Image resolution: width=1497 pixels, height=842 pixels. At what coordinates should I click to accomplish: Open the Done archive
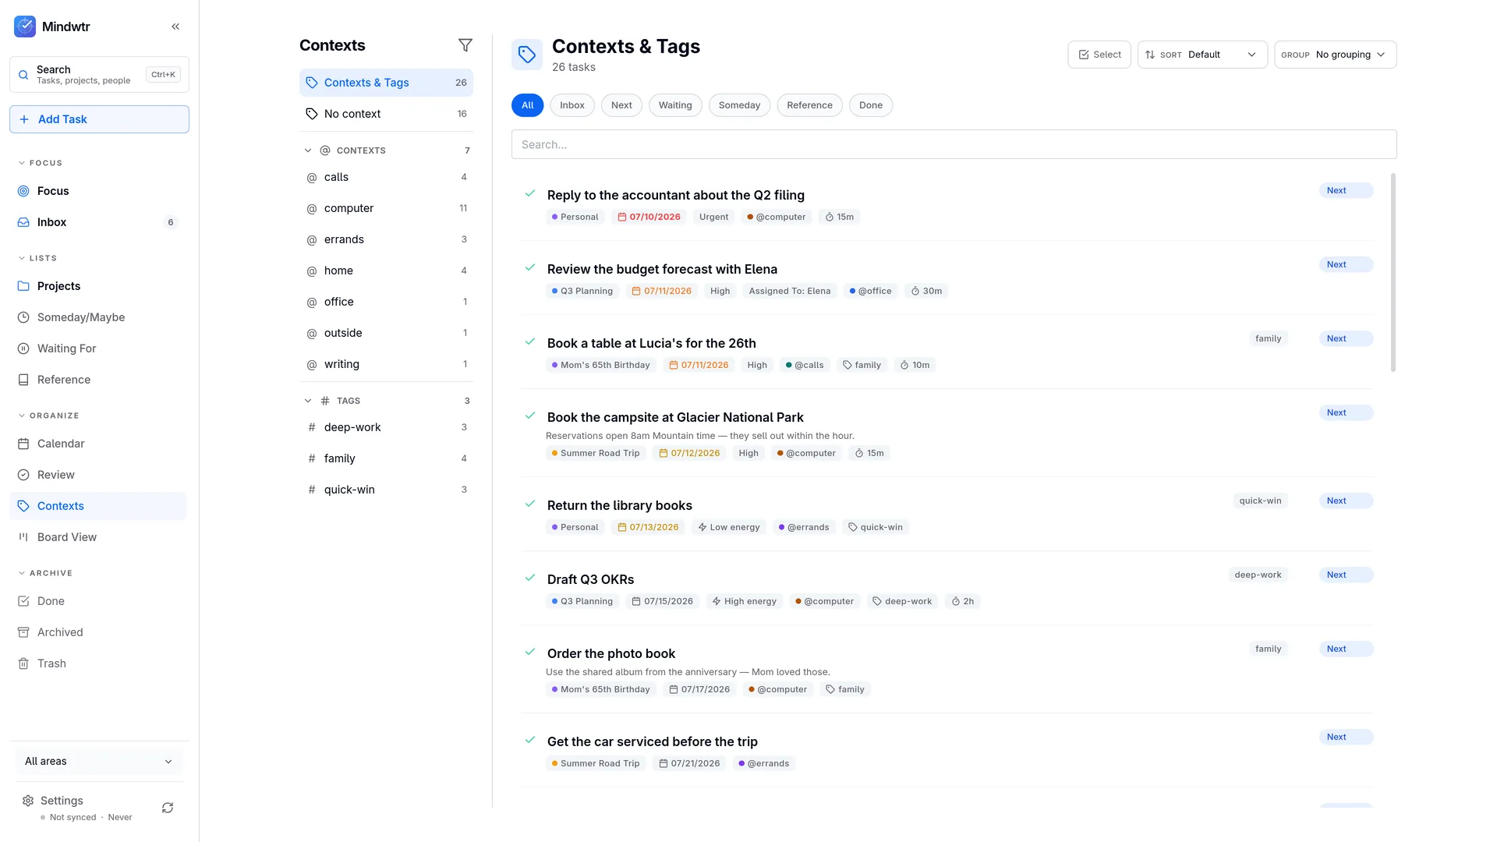click(98, 601)
